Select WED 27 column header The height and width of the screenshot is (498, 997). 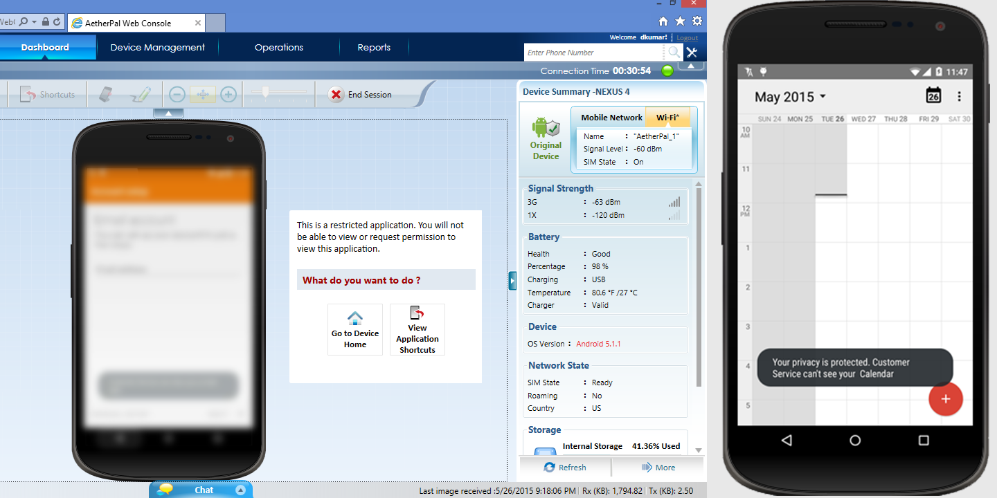tap(863, 119)
